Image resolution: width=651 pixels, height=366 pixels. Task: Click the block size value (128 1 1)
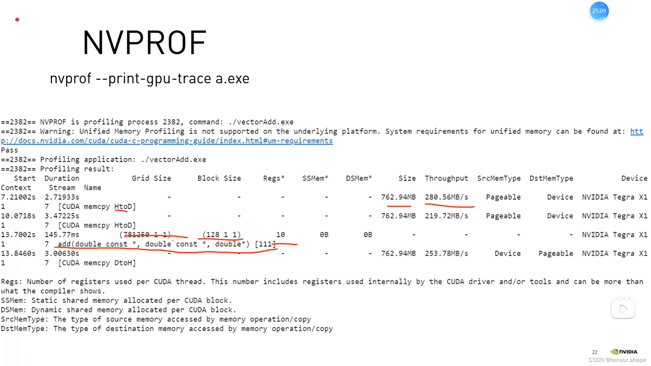pos(221,235)
